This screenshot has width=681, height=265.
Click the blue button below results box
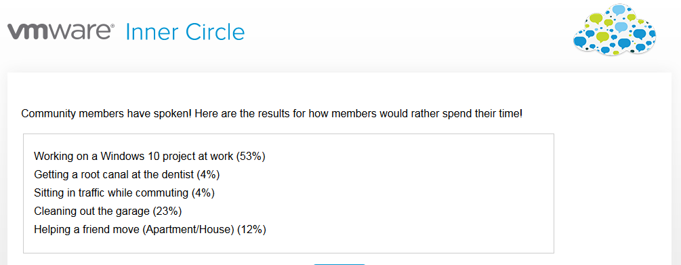(x=339, y=264)
